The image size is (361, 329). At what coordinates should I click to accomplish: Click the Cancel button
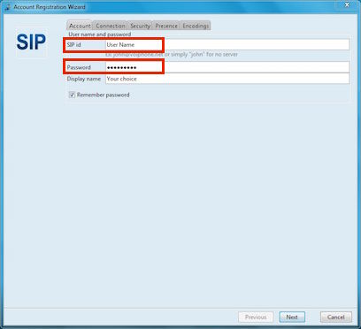(x=336, y=318)
